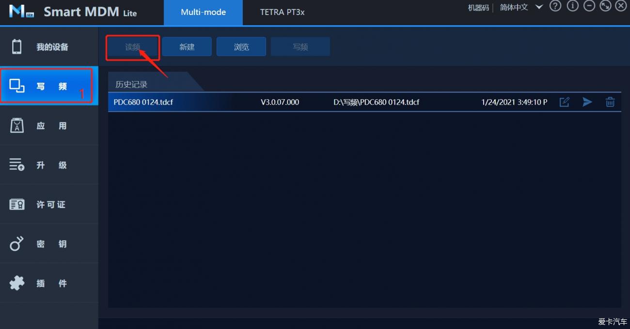Screen dimensions: 630x329
Task: Open the 插件 plugins section
Action: (49, 284)
